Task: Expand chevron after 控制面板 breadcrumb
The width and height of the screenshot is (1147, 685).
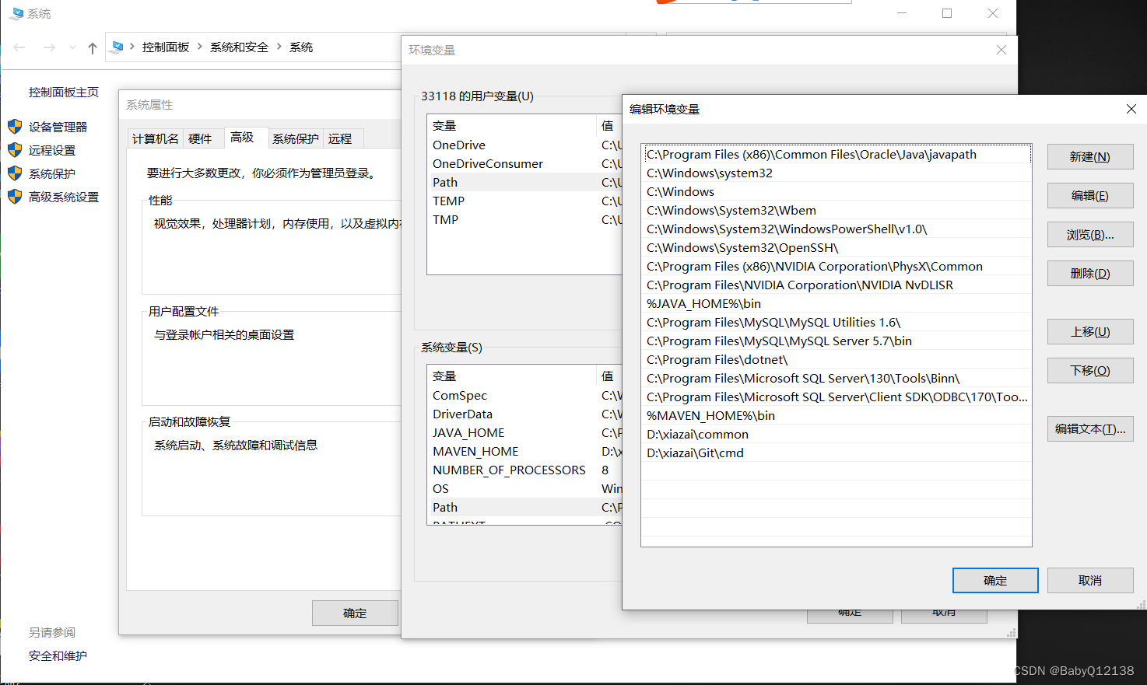Action: pos(200,47)
